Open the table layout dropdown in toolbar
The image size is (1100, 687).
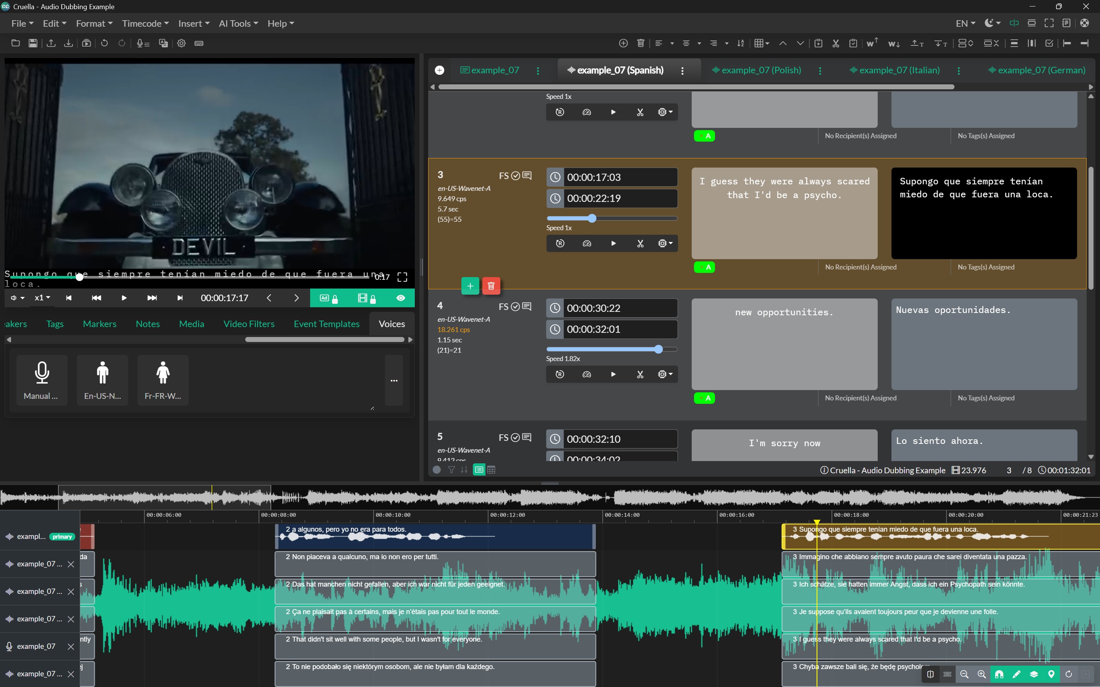pyautogui.click(x=761, y=43)
